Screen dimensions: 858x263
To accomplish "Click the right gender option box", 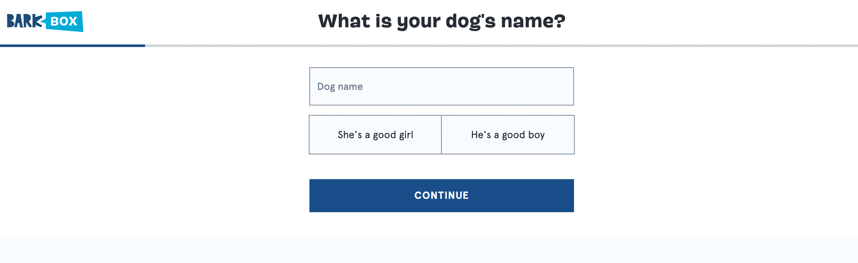I will (508, 134).
